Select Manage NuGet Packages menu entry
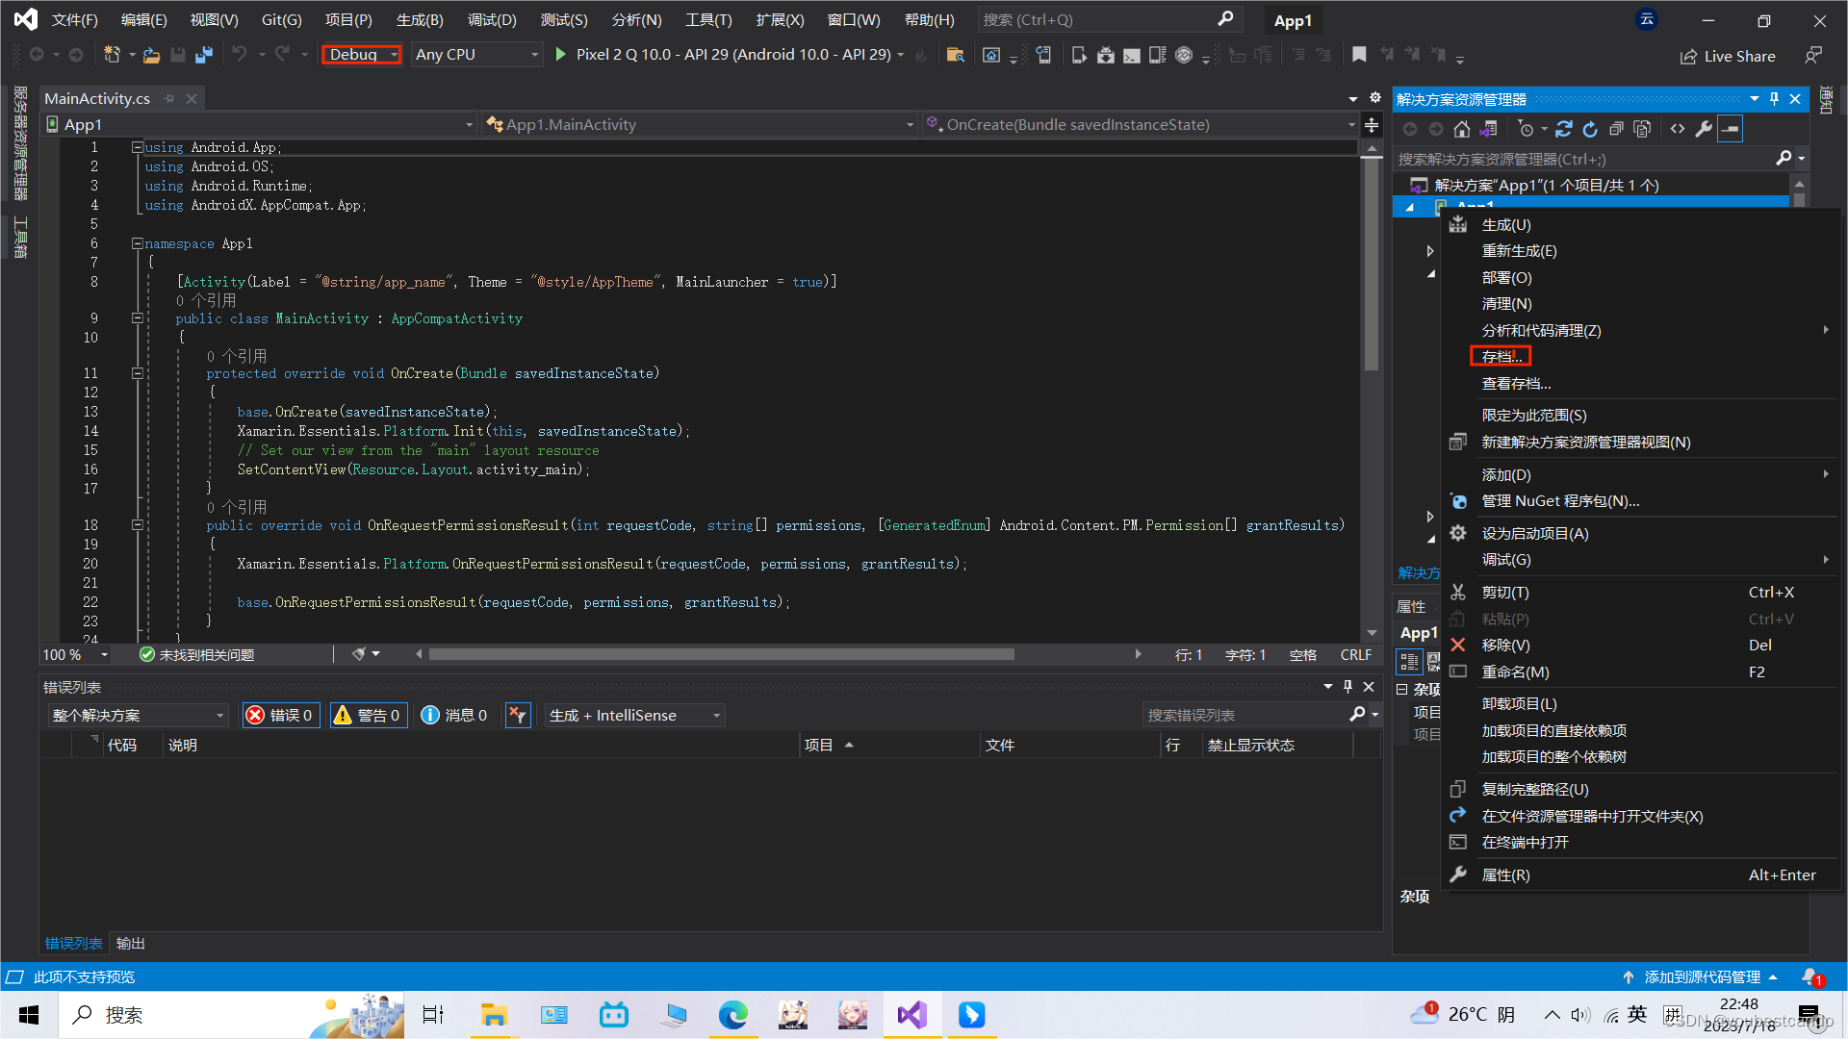 [1559, 501]
